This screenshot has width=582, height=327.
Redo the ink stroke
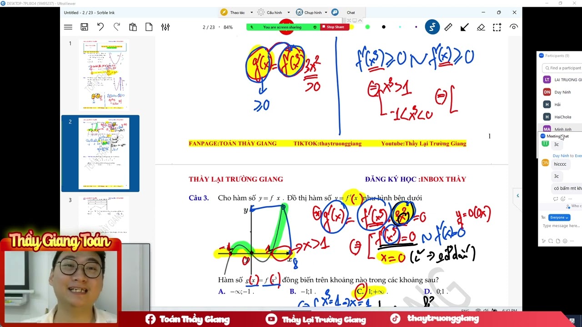click(117, 27)
